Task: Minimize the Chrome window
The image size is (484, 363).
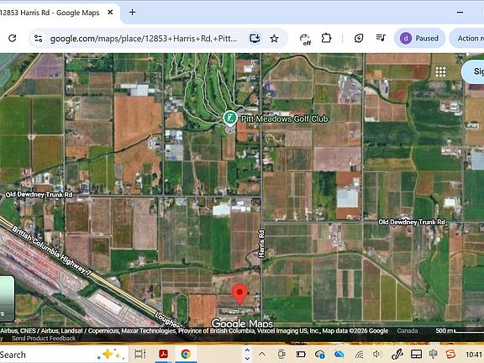Action: pyautogui.click(x=460, y=13)
